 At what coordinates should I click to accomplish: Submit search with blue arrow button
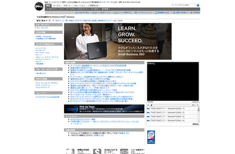click(198, 5)
